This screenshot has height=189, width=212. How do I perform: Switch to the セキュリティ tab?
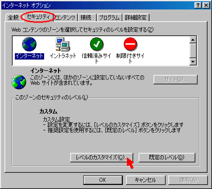coord(38,17)
